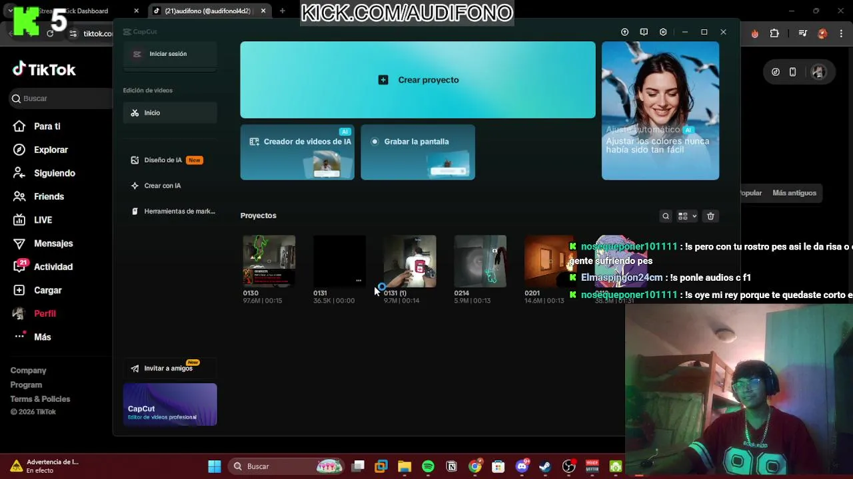Click the CapCut upload arrow icon in title bar
853x479 pixels.
[x=624, y=32]
